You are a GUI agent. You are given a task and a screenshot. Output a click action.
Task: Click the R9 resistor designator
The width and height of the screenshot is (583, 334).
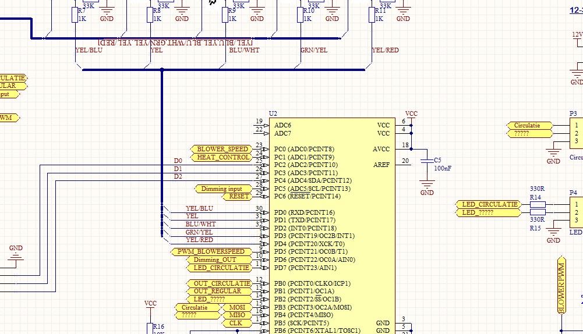pyautogui.click(x=232, y=11)
